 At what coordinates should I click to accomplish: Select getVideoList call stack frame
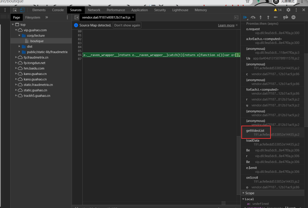click(x=255, y=131)
